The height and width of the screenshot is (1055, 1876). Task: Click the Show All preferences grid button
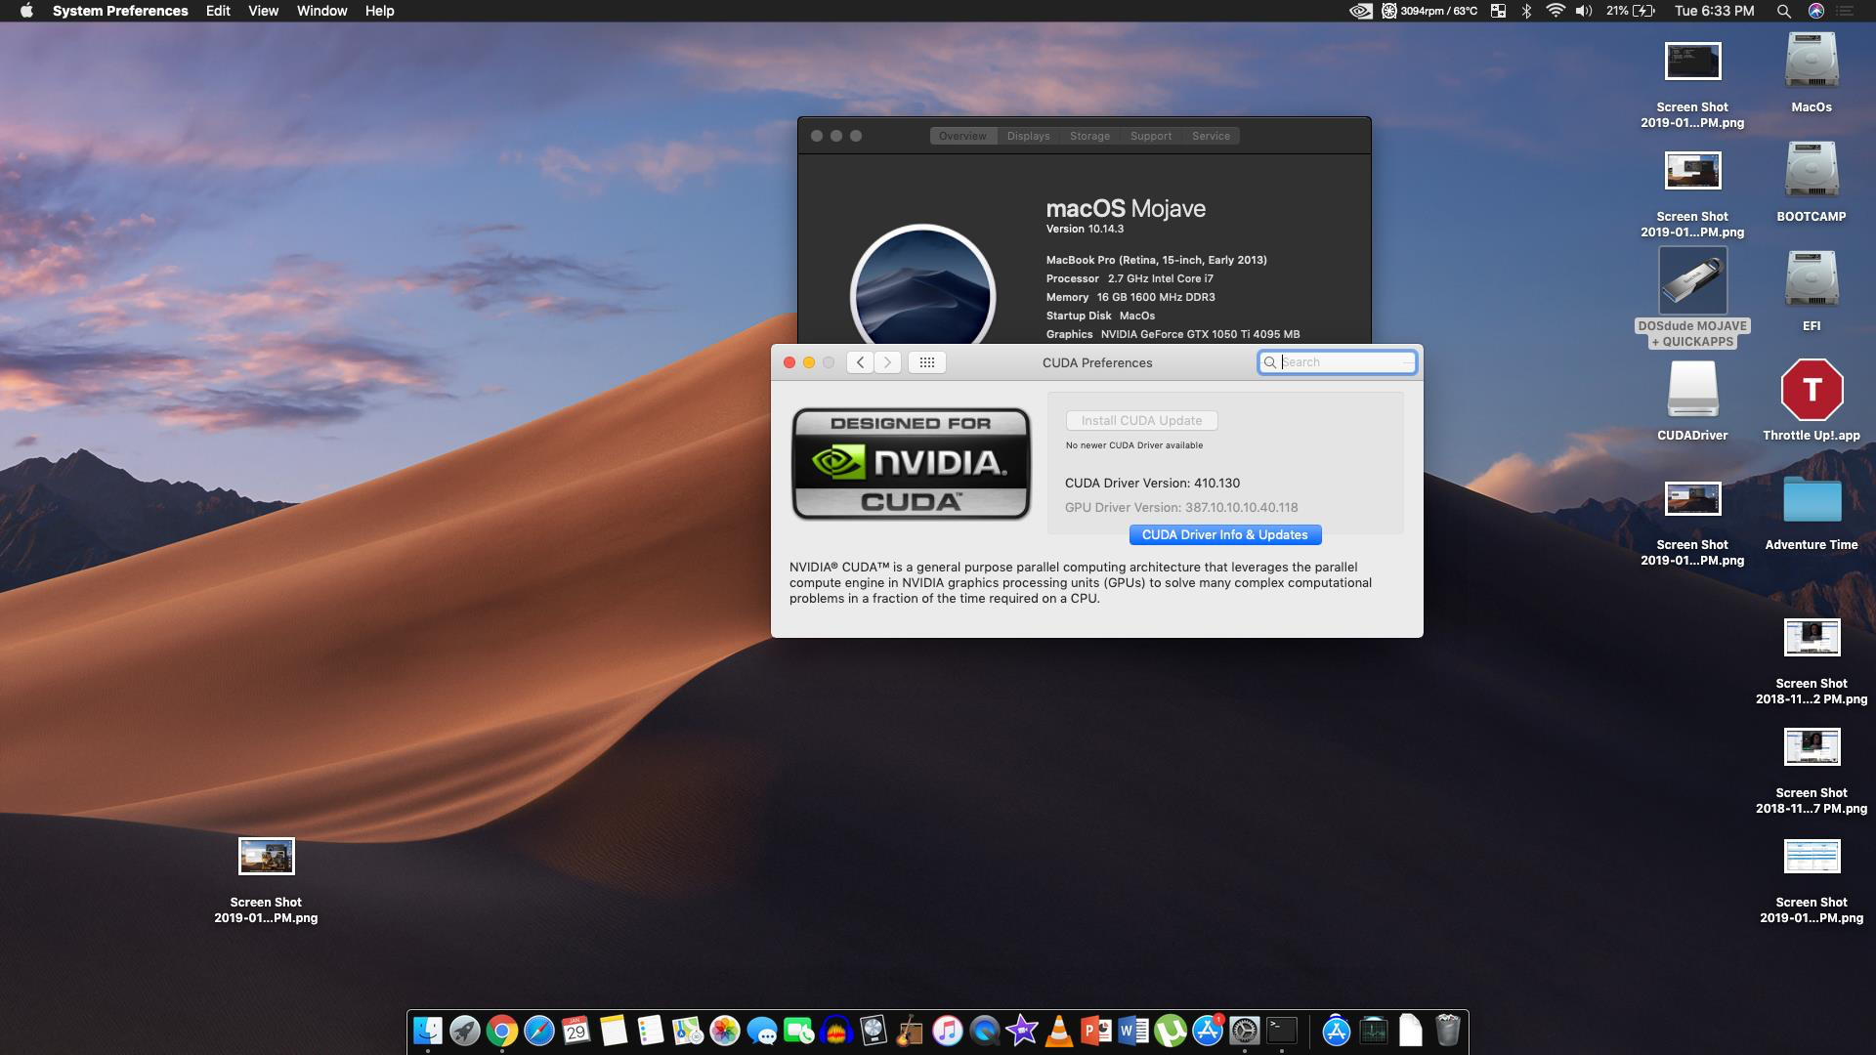tap(926, 362)
